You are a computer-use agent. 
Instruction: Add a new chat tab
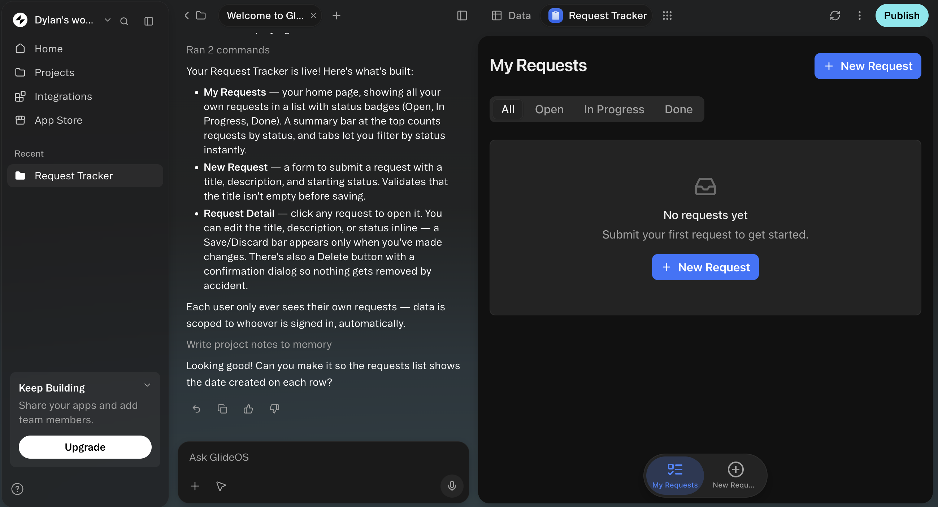click(x=336, y=16)
